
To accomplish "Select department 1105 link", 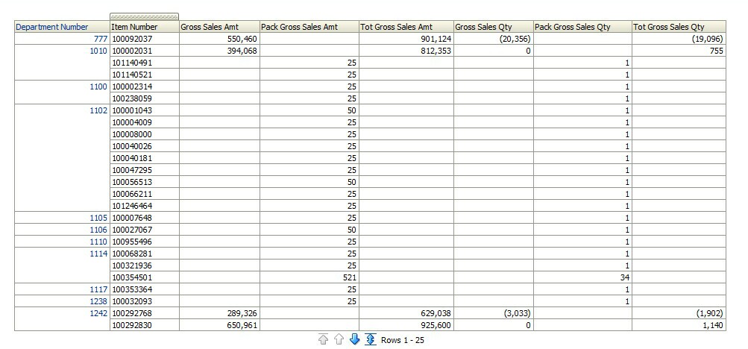I will pos(98,218).
